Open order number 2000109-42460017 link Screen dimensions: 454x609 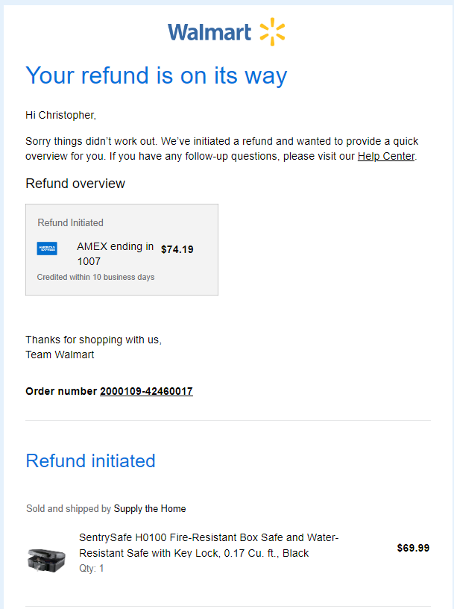click(x=146, y=391)
